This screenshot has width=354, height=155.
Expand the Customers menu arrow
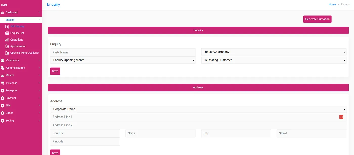39,60
